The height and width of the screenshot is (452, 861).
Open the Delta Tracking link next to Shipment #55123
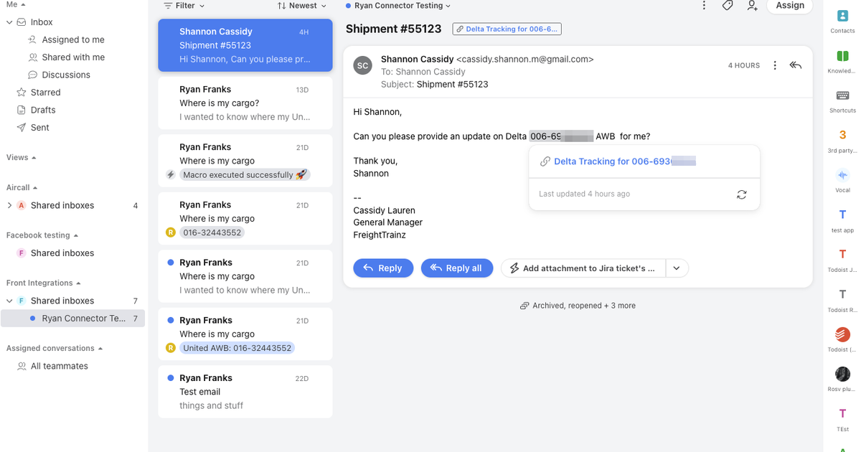507,29
